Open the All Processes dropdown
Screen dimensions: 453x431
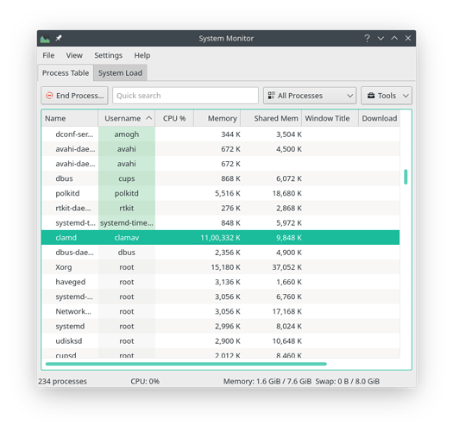pyautogui.click(x=310, y=96)
